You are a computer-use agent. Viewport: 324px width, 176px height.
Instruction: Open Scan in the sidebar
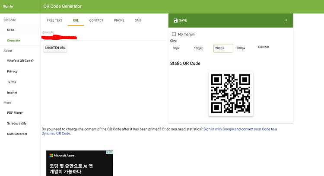[x=10, y=30]
